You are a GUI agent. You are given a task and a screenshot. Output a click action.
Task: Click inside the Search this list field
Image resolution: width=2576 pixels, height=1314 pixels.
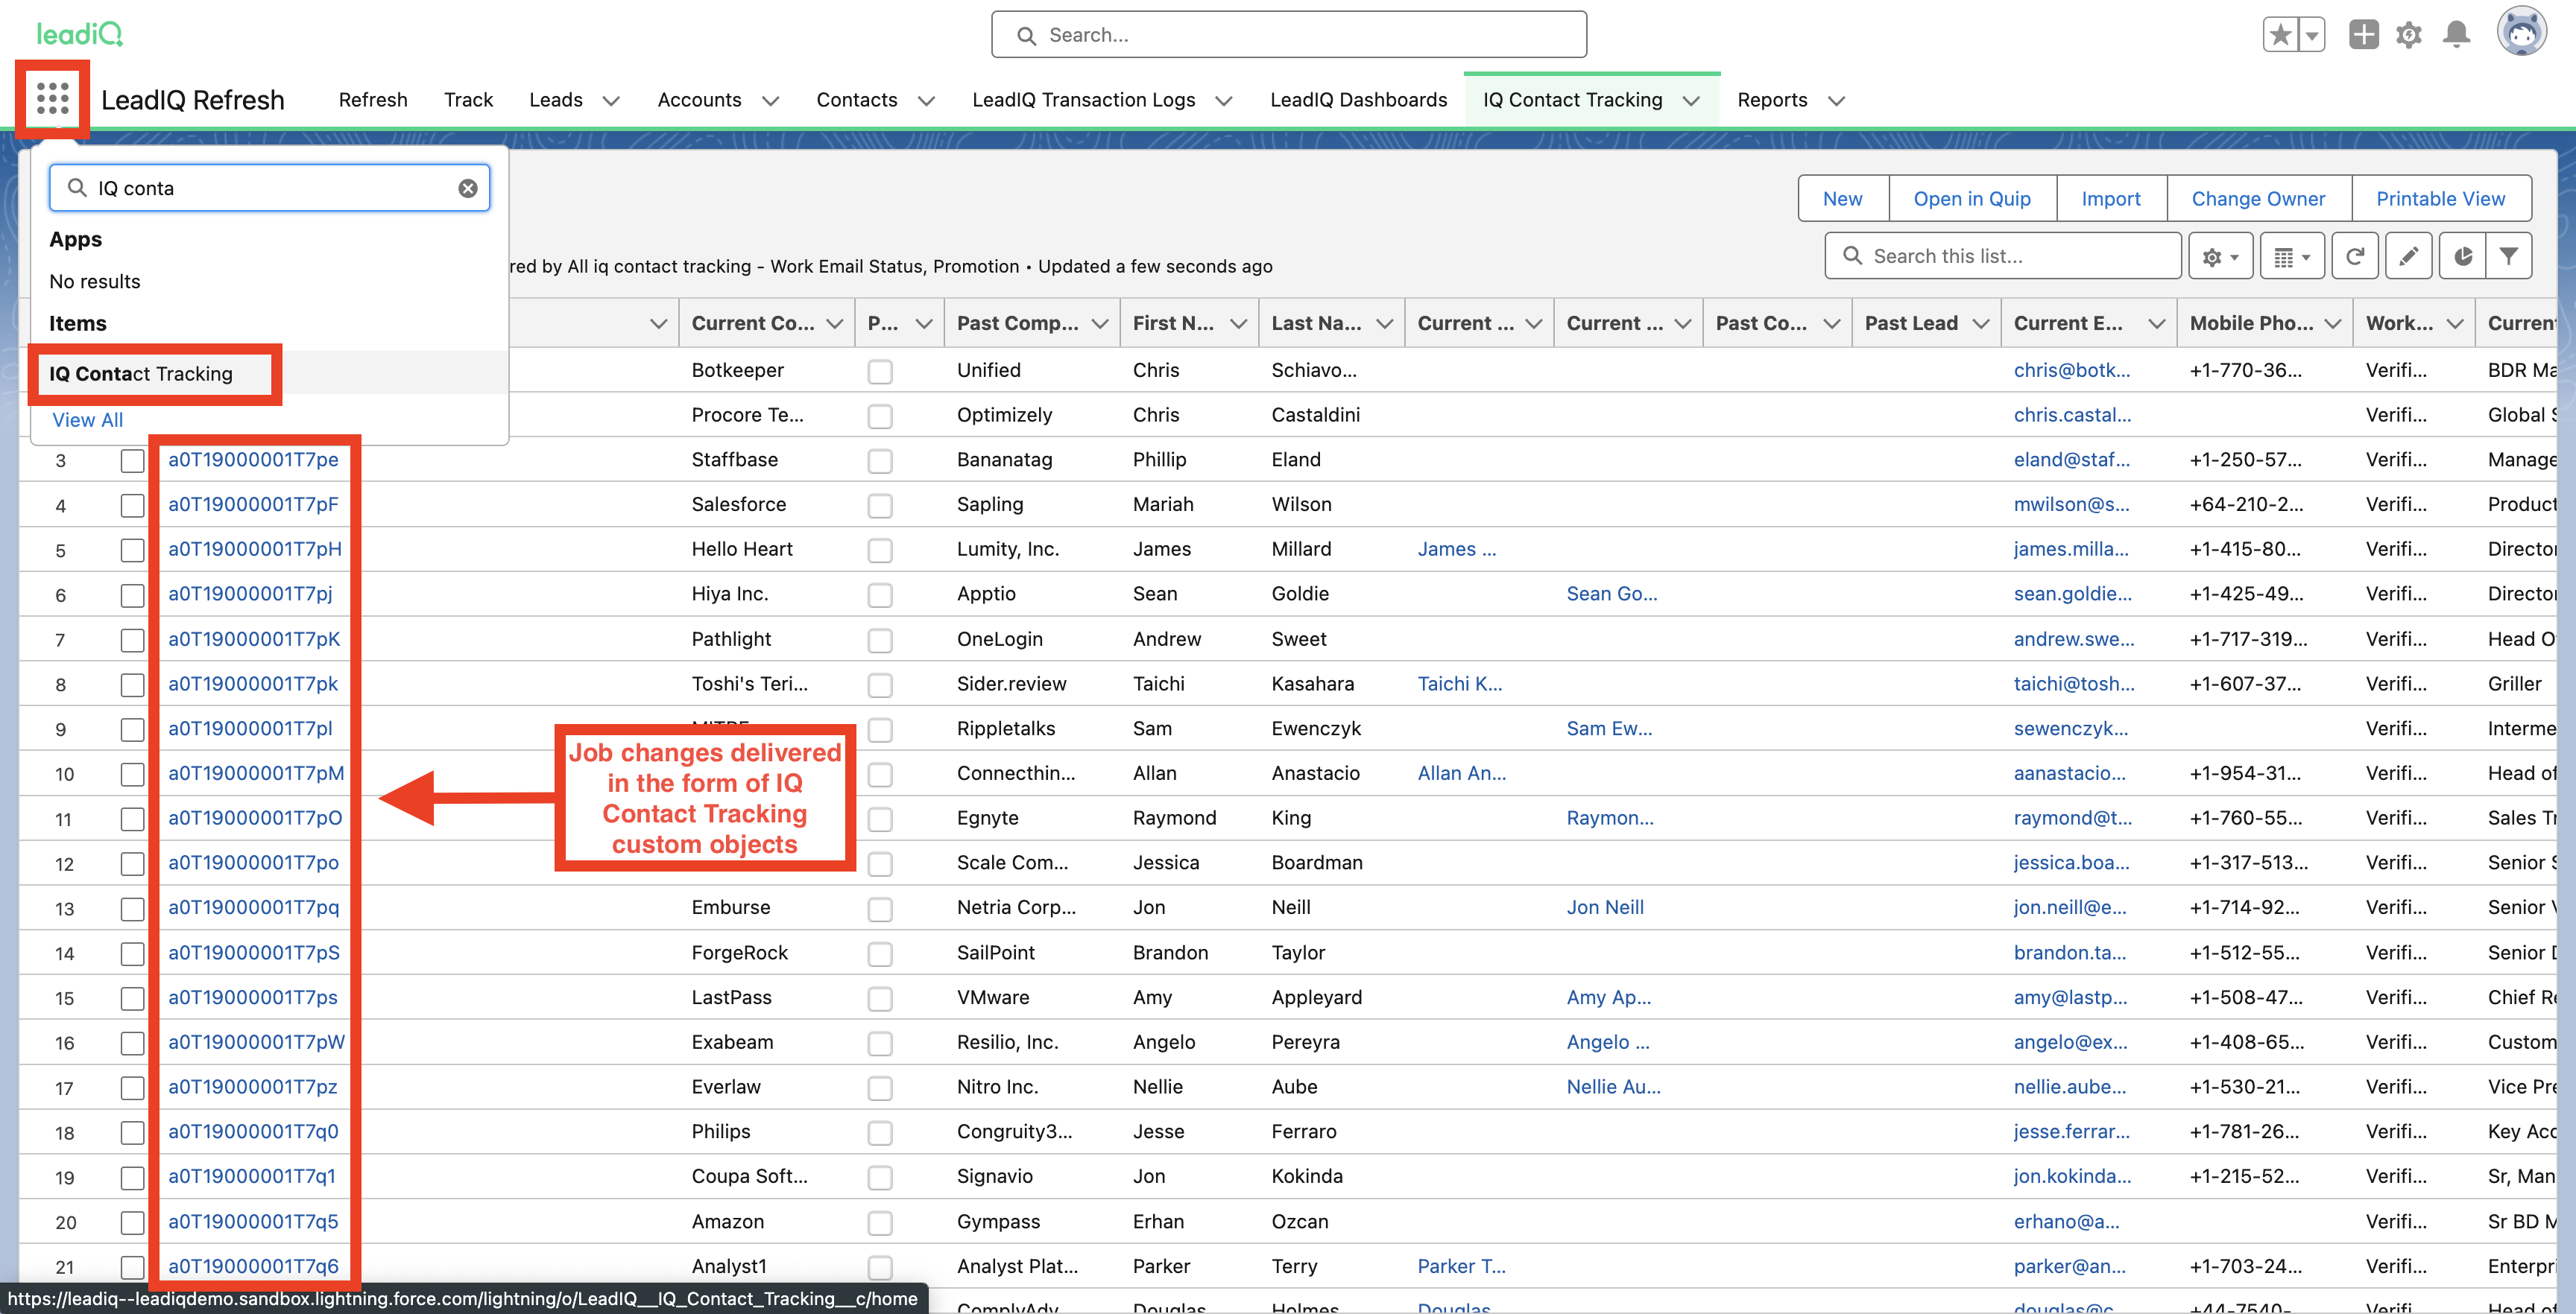click(2000, 255)
